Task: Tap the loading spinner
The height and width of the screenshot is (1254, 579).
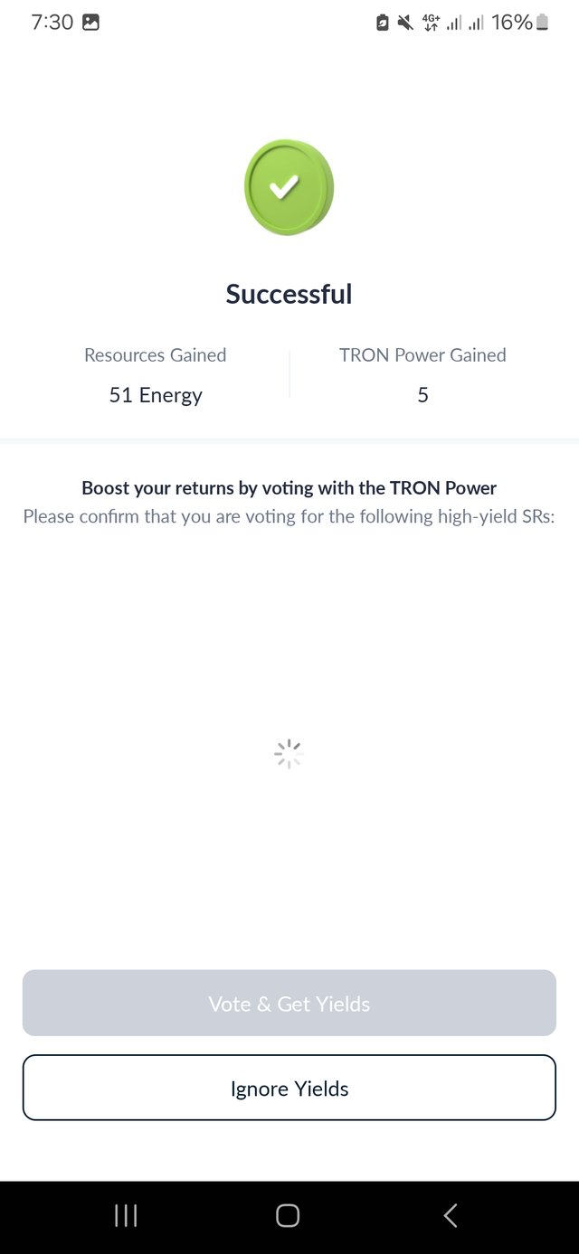Action: click(x=288, y=754)
